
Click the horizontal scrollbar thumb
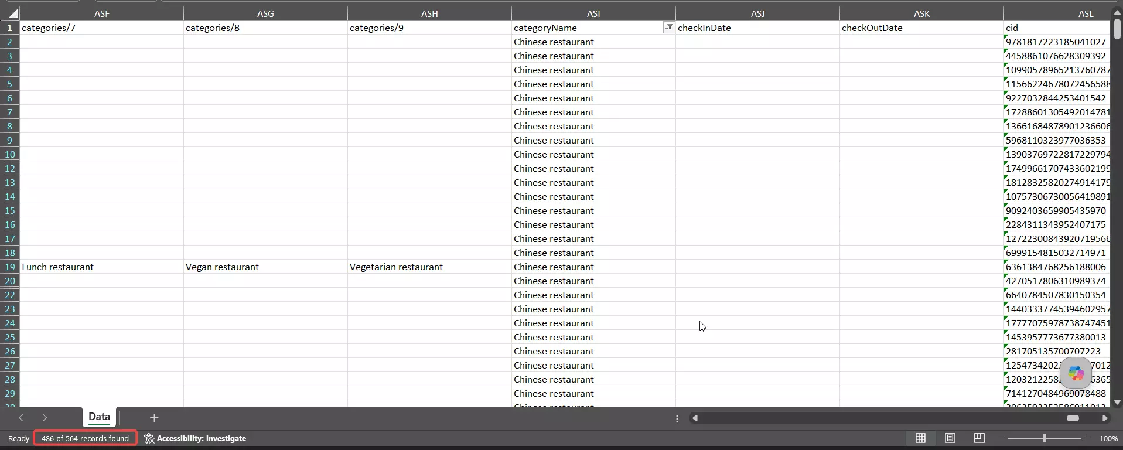1073,418
